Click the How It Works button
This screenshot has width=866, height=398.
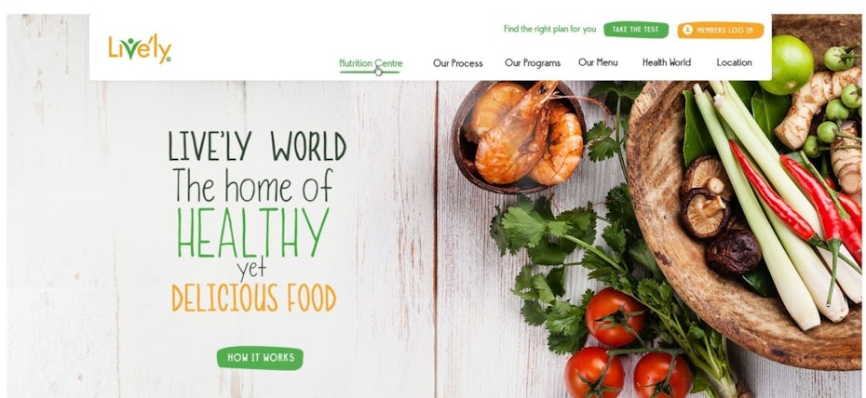pos(260,358)
